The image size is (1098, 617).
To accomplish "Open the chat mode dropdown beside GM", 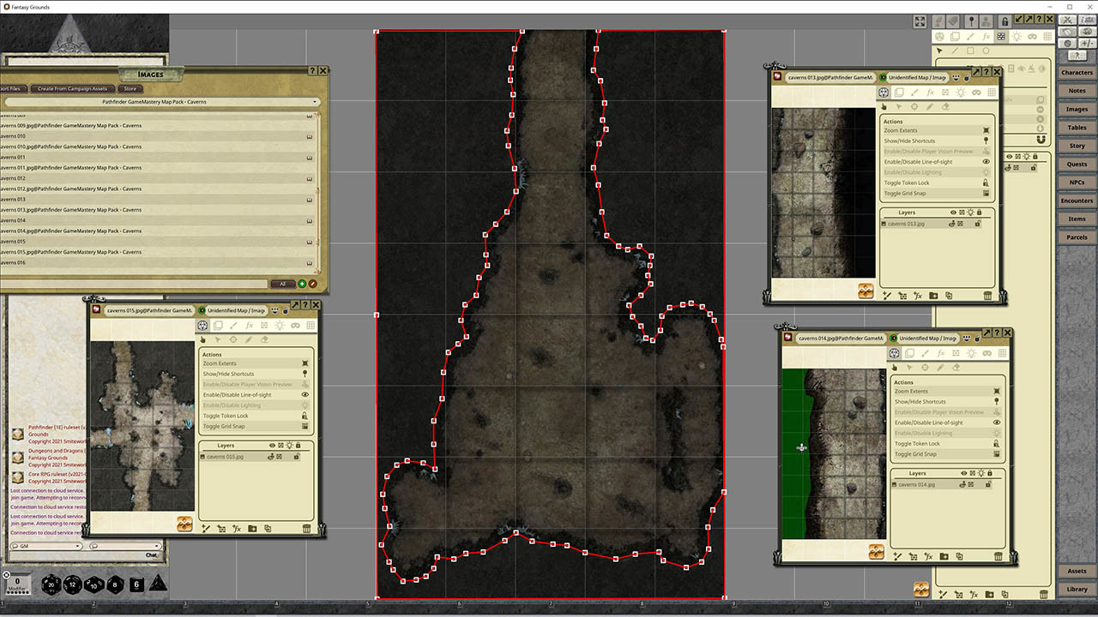I will (124, 545).
